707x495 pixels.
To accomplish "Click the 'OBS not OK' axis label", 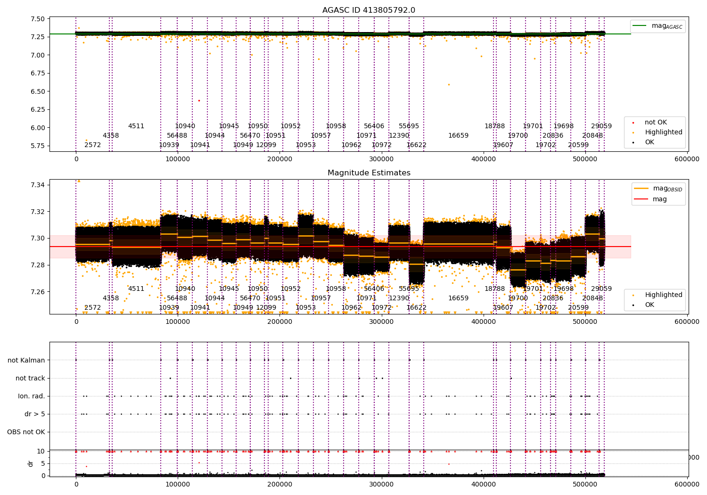I will click(x=26, y=432).
